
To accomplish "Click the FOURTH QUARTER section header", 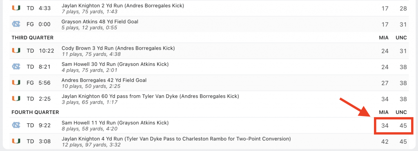I will [35, 112].
